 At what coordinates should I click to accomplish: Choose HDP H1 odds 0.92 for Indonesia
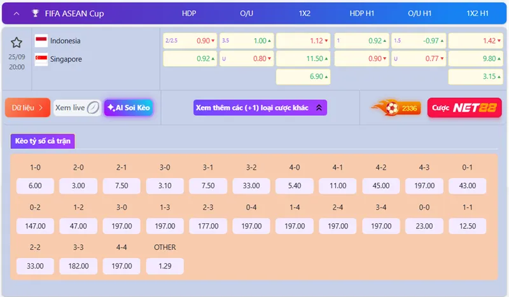click(x=361, y=41)
